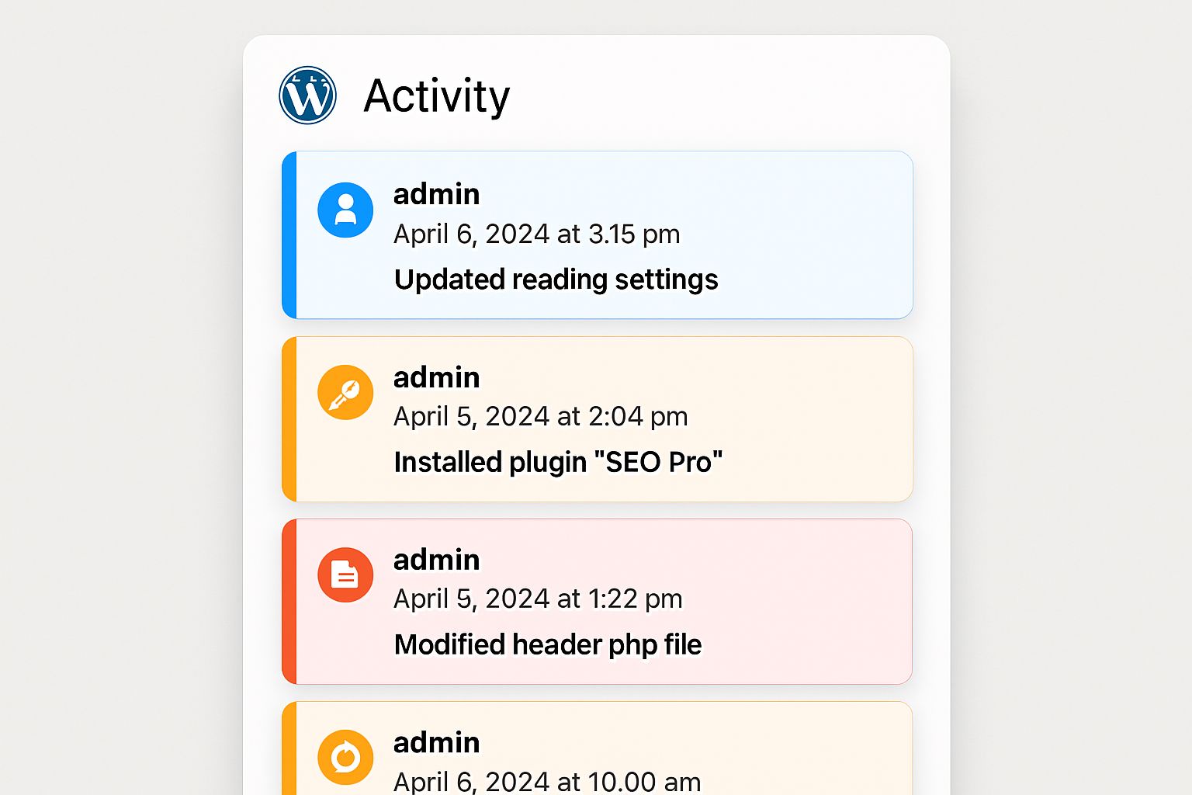Image resolution: width=1192 pixels, height=795 pixels.
Task: Click the April 5, 2024 2:04 pm timestamp
Action: pyautogui.click(x=540, y=417)
